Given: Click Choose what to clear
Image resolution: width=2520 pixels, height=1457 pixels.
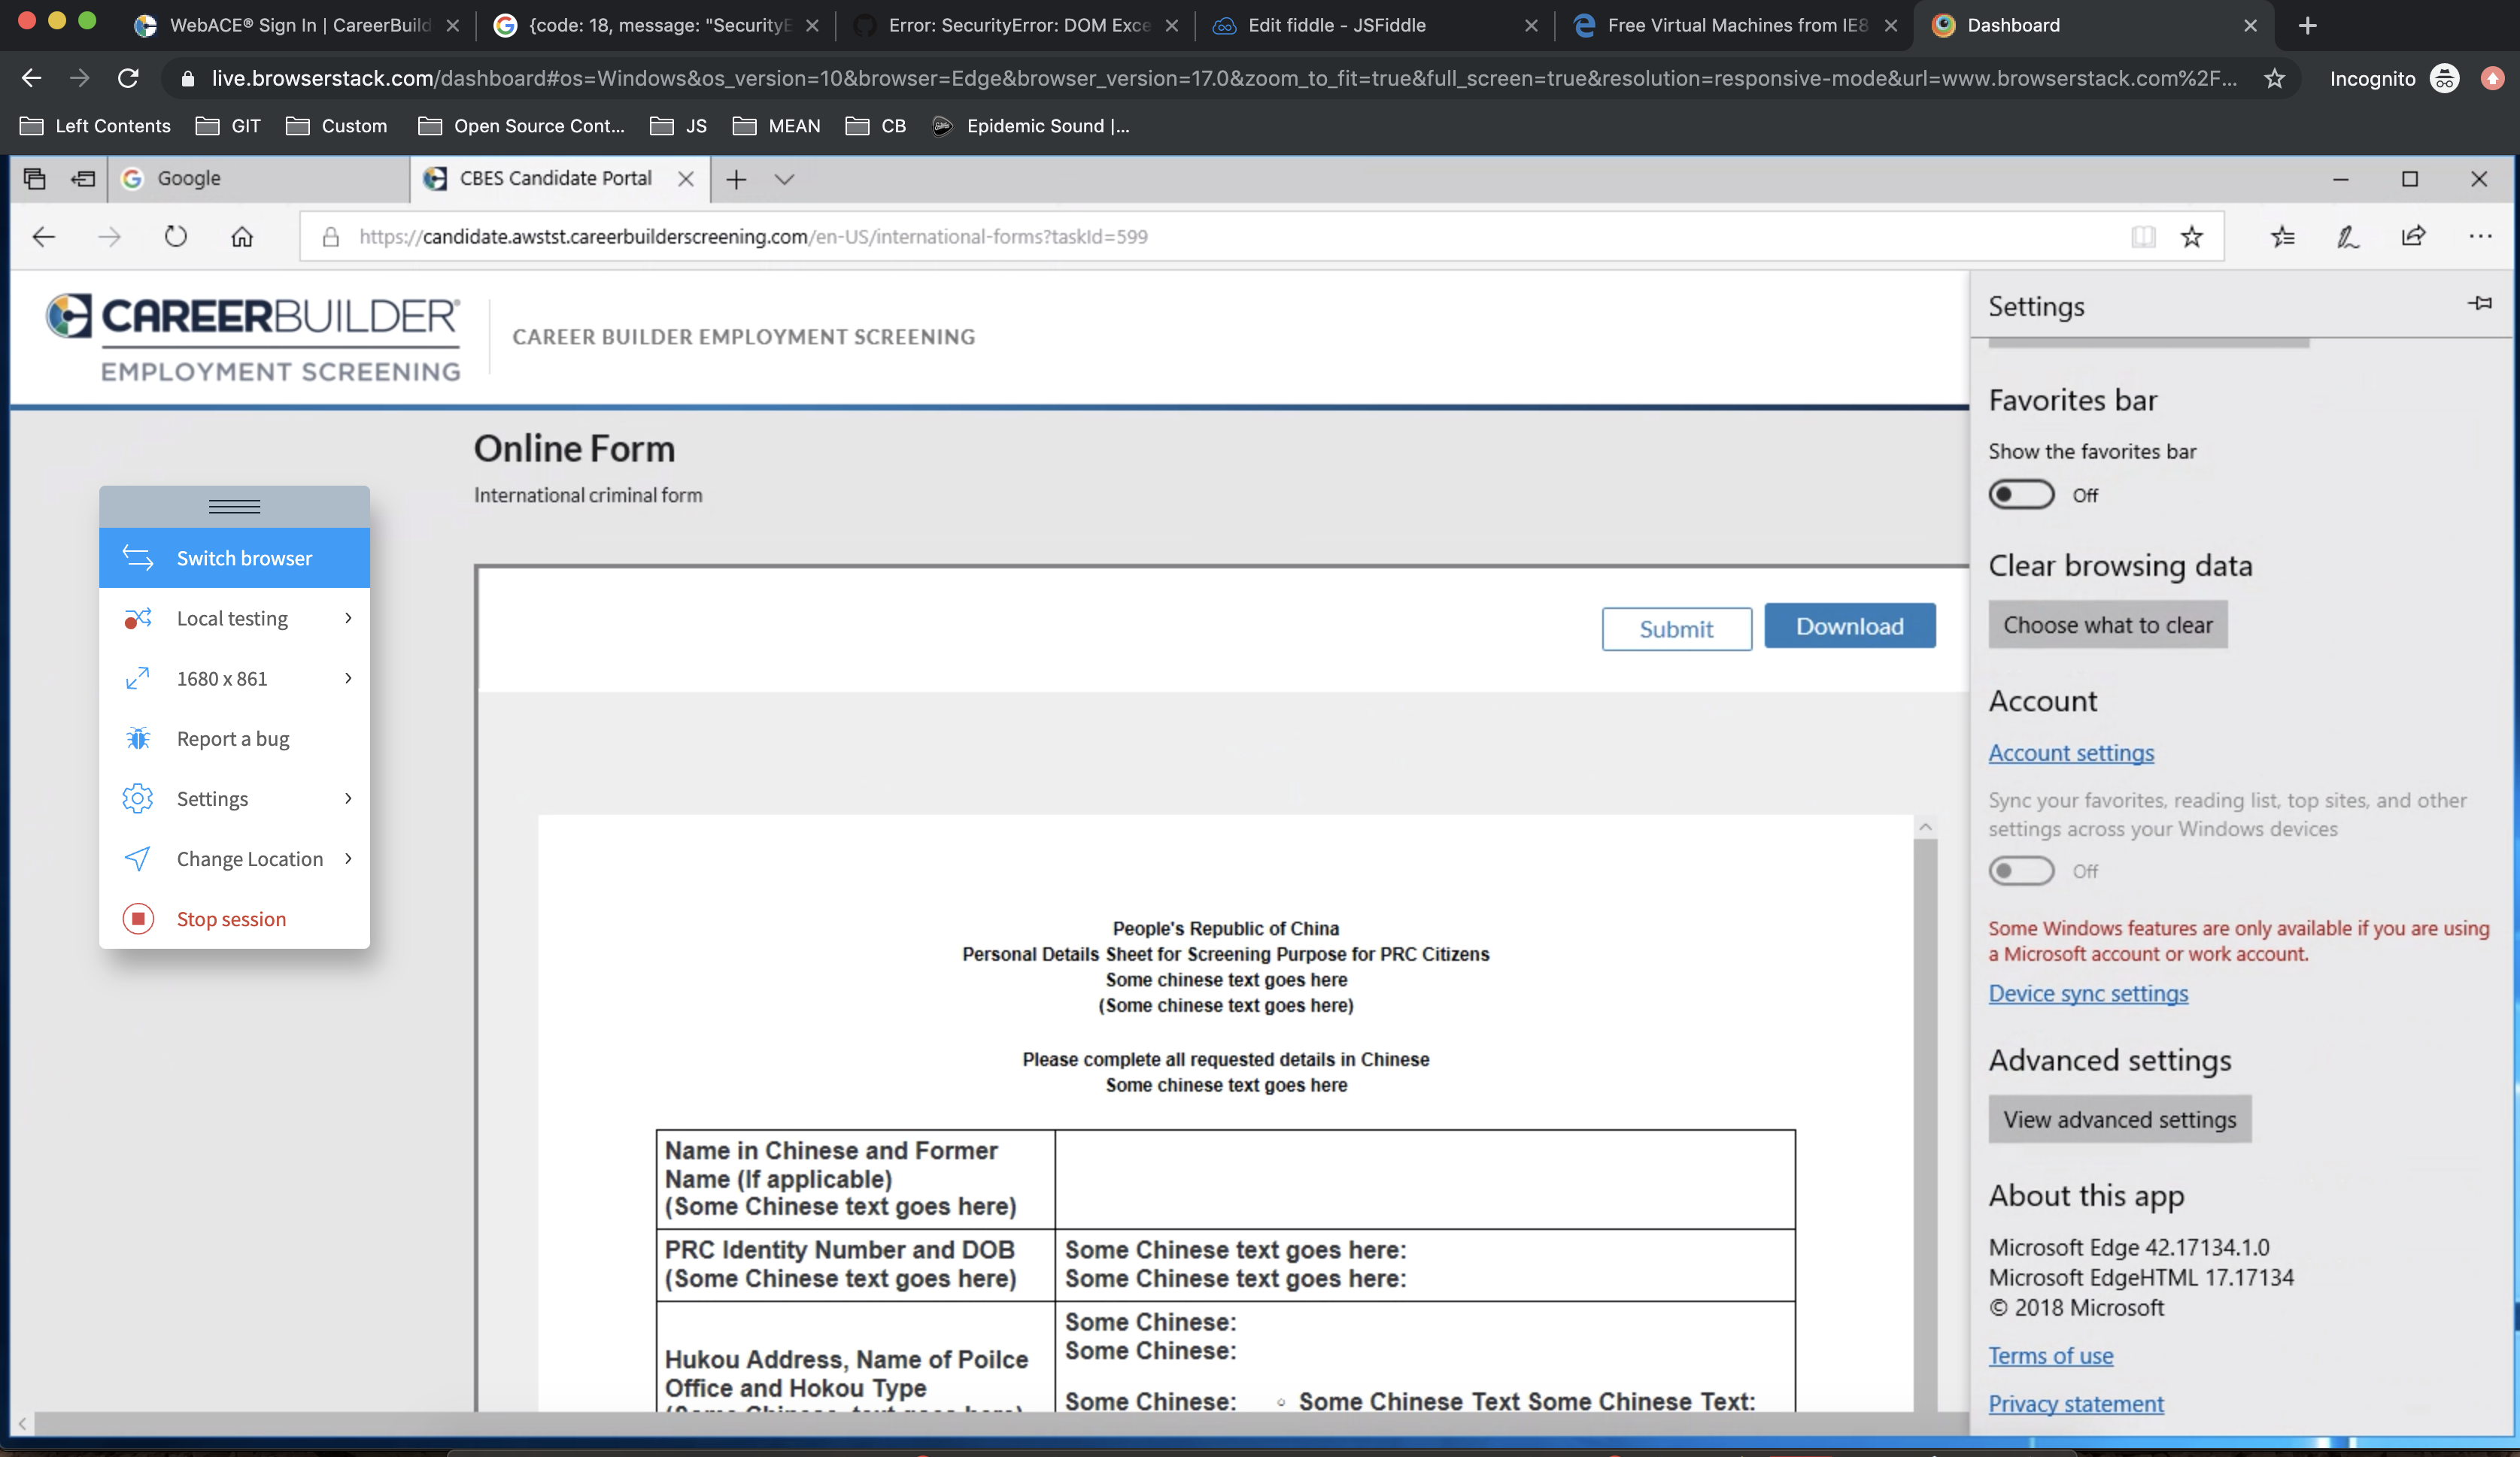Looking at the screenshot, I should pos(2107,625).
